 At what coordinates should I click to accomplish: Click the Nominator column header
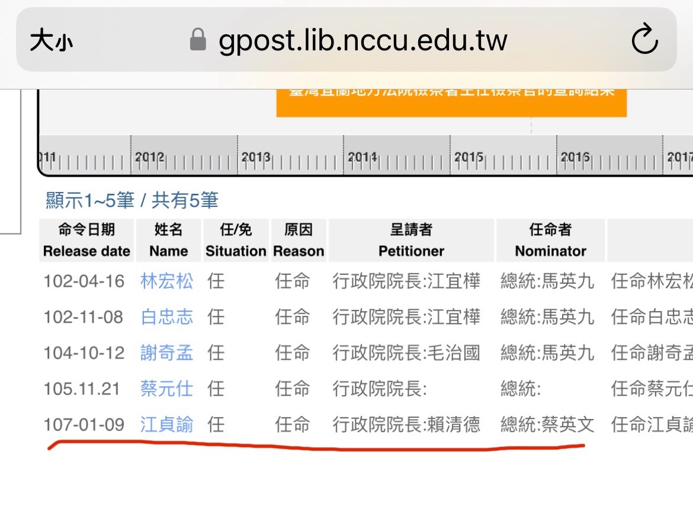(550, 241)
